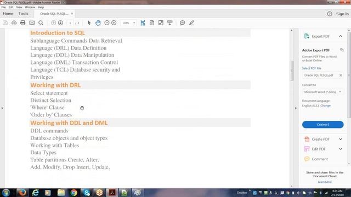Image resolution: width=351 pixels, height=197 pixels.
Task: Switch to the Home tab
Action: pos(8,14)
